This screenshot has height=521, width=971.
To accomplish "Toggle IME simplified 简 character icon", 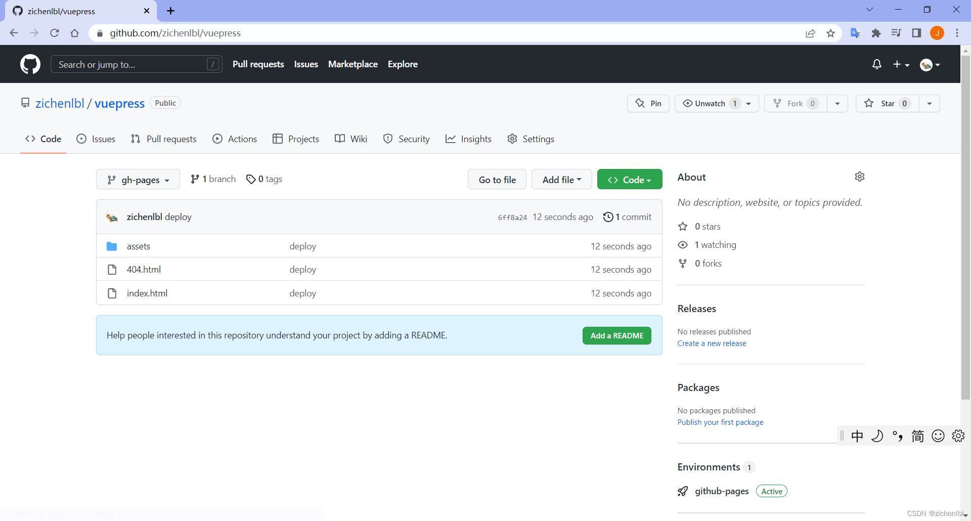I will [918, 436].
